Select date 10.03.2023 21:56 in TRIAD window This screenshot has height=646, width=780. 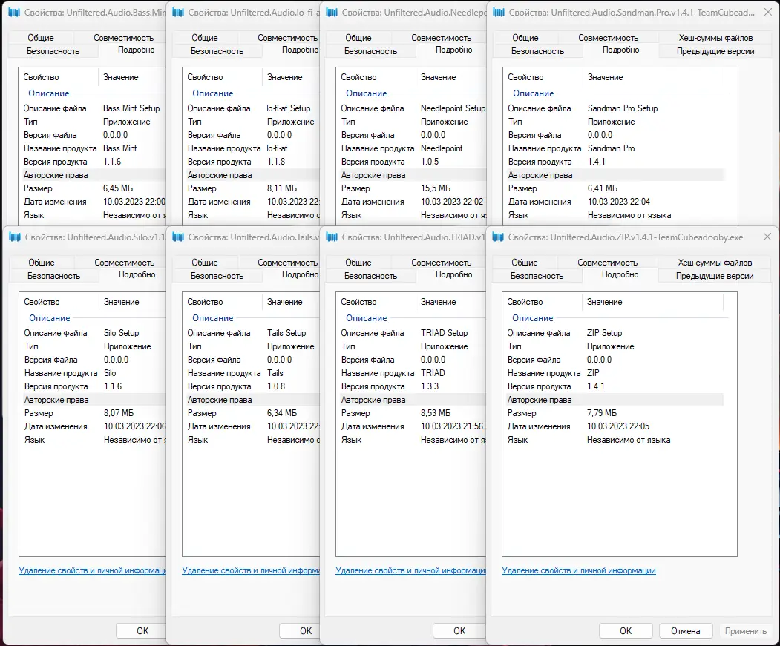pyautogui.click(x=452, y=426)
